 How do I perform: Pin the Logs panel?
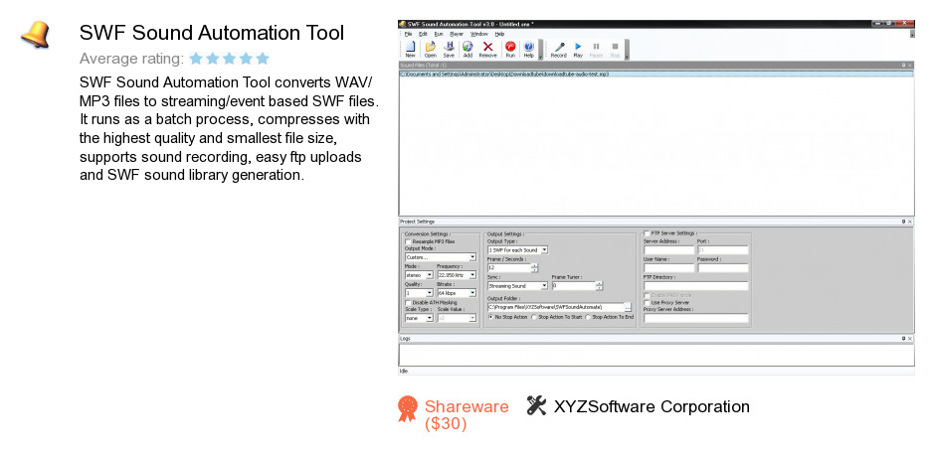tap(903, 338)
